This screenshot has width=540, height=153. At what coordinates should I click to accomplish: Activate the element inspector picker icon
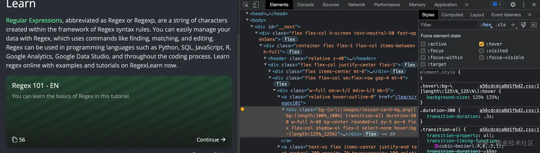[246, 5]
